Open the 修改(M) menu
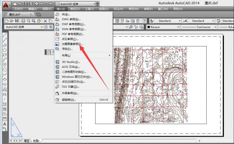This screenshot has height=144, width=234. pos(133,9)
